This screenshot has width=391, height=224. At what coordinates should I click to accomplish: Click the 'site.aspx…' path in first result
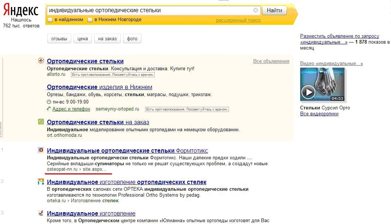click(95, 169)
